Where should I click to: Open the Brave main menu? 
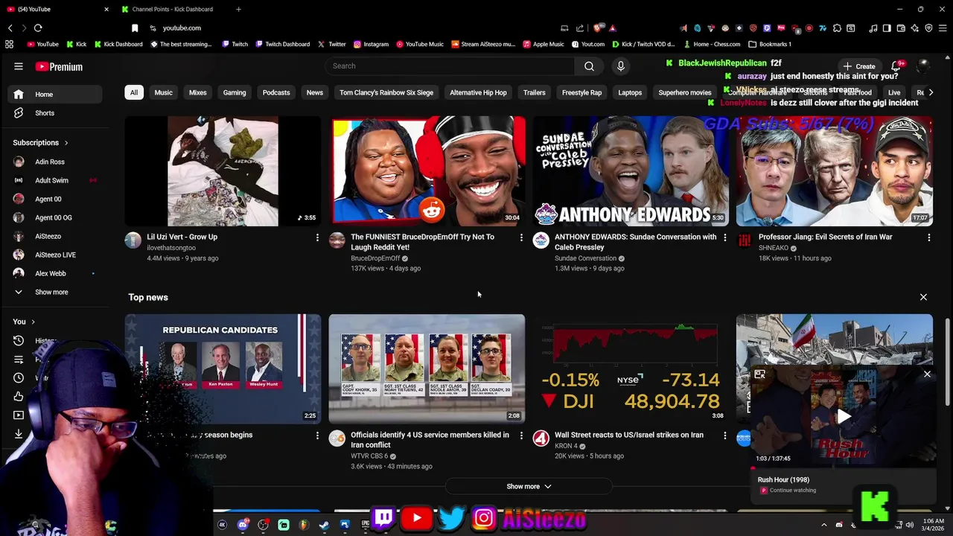point(943,28)
